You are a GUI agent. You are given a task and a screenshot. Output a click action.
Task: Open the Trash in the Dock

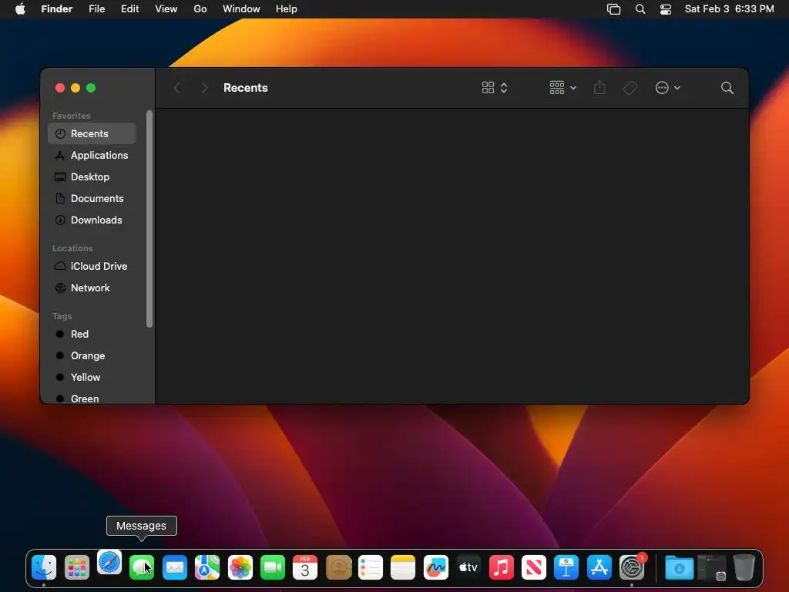click(x=744, y=567)
